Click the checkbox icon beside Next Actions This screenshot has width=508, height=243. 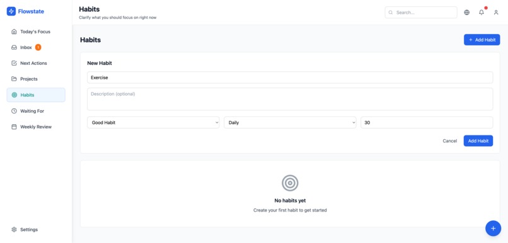tap(14, 63)
